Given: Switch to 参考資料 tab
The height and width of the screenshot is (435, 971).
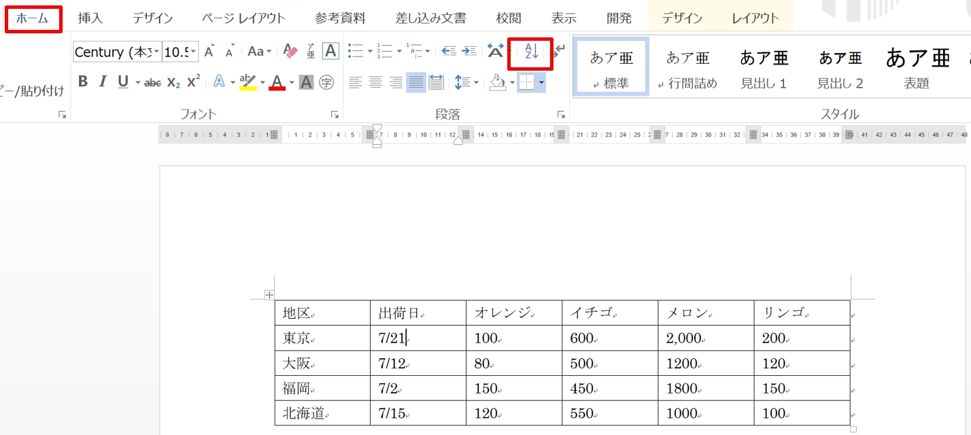Looking at the screenshot, I should [340, 18].
